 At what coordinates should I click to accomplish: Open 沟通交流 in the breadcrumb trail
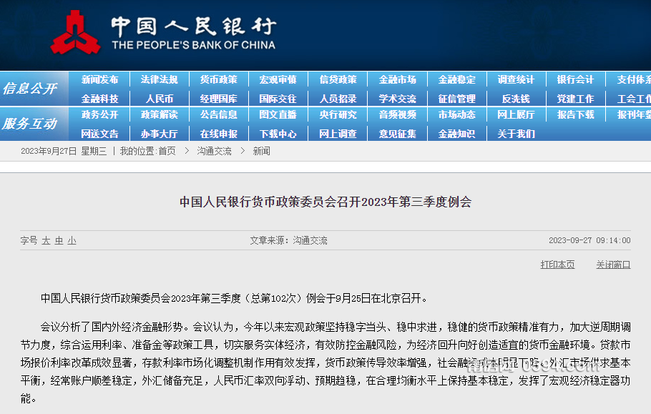coord(214,151)
